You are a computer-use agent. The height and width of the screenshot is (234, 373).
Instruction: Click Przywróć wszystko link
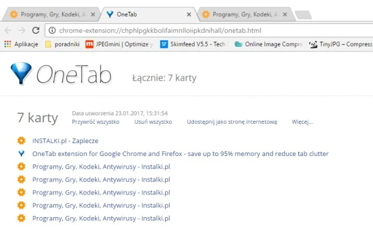click(x=96, y=122)
